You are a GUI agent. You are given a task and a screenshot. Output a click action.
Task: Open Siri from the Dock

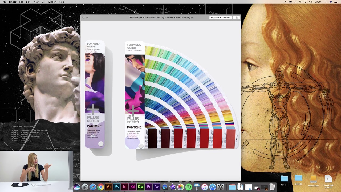[77, 187]
